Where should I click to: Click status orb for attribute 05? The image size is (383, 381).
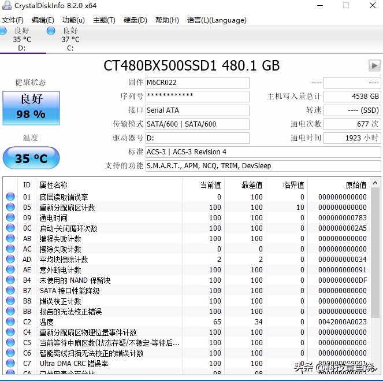(x=10, y=207)
